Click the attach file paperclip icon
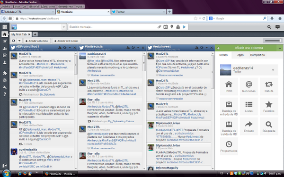The image size is (284, 177). coord(159,27)
